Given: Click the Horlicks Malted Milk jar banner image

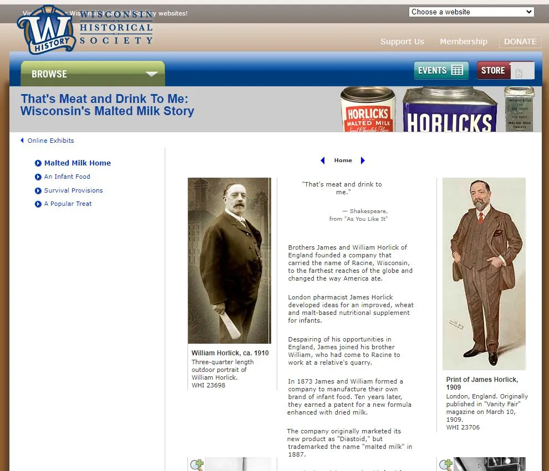Looking at the screenshot, I should pos(368,110).
